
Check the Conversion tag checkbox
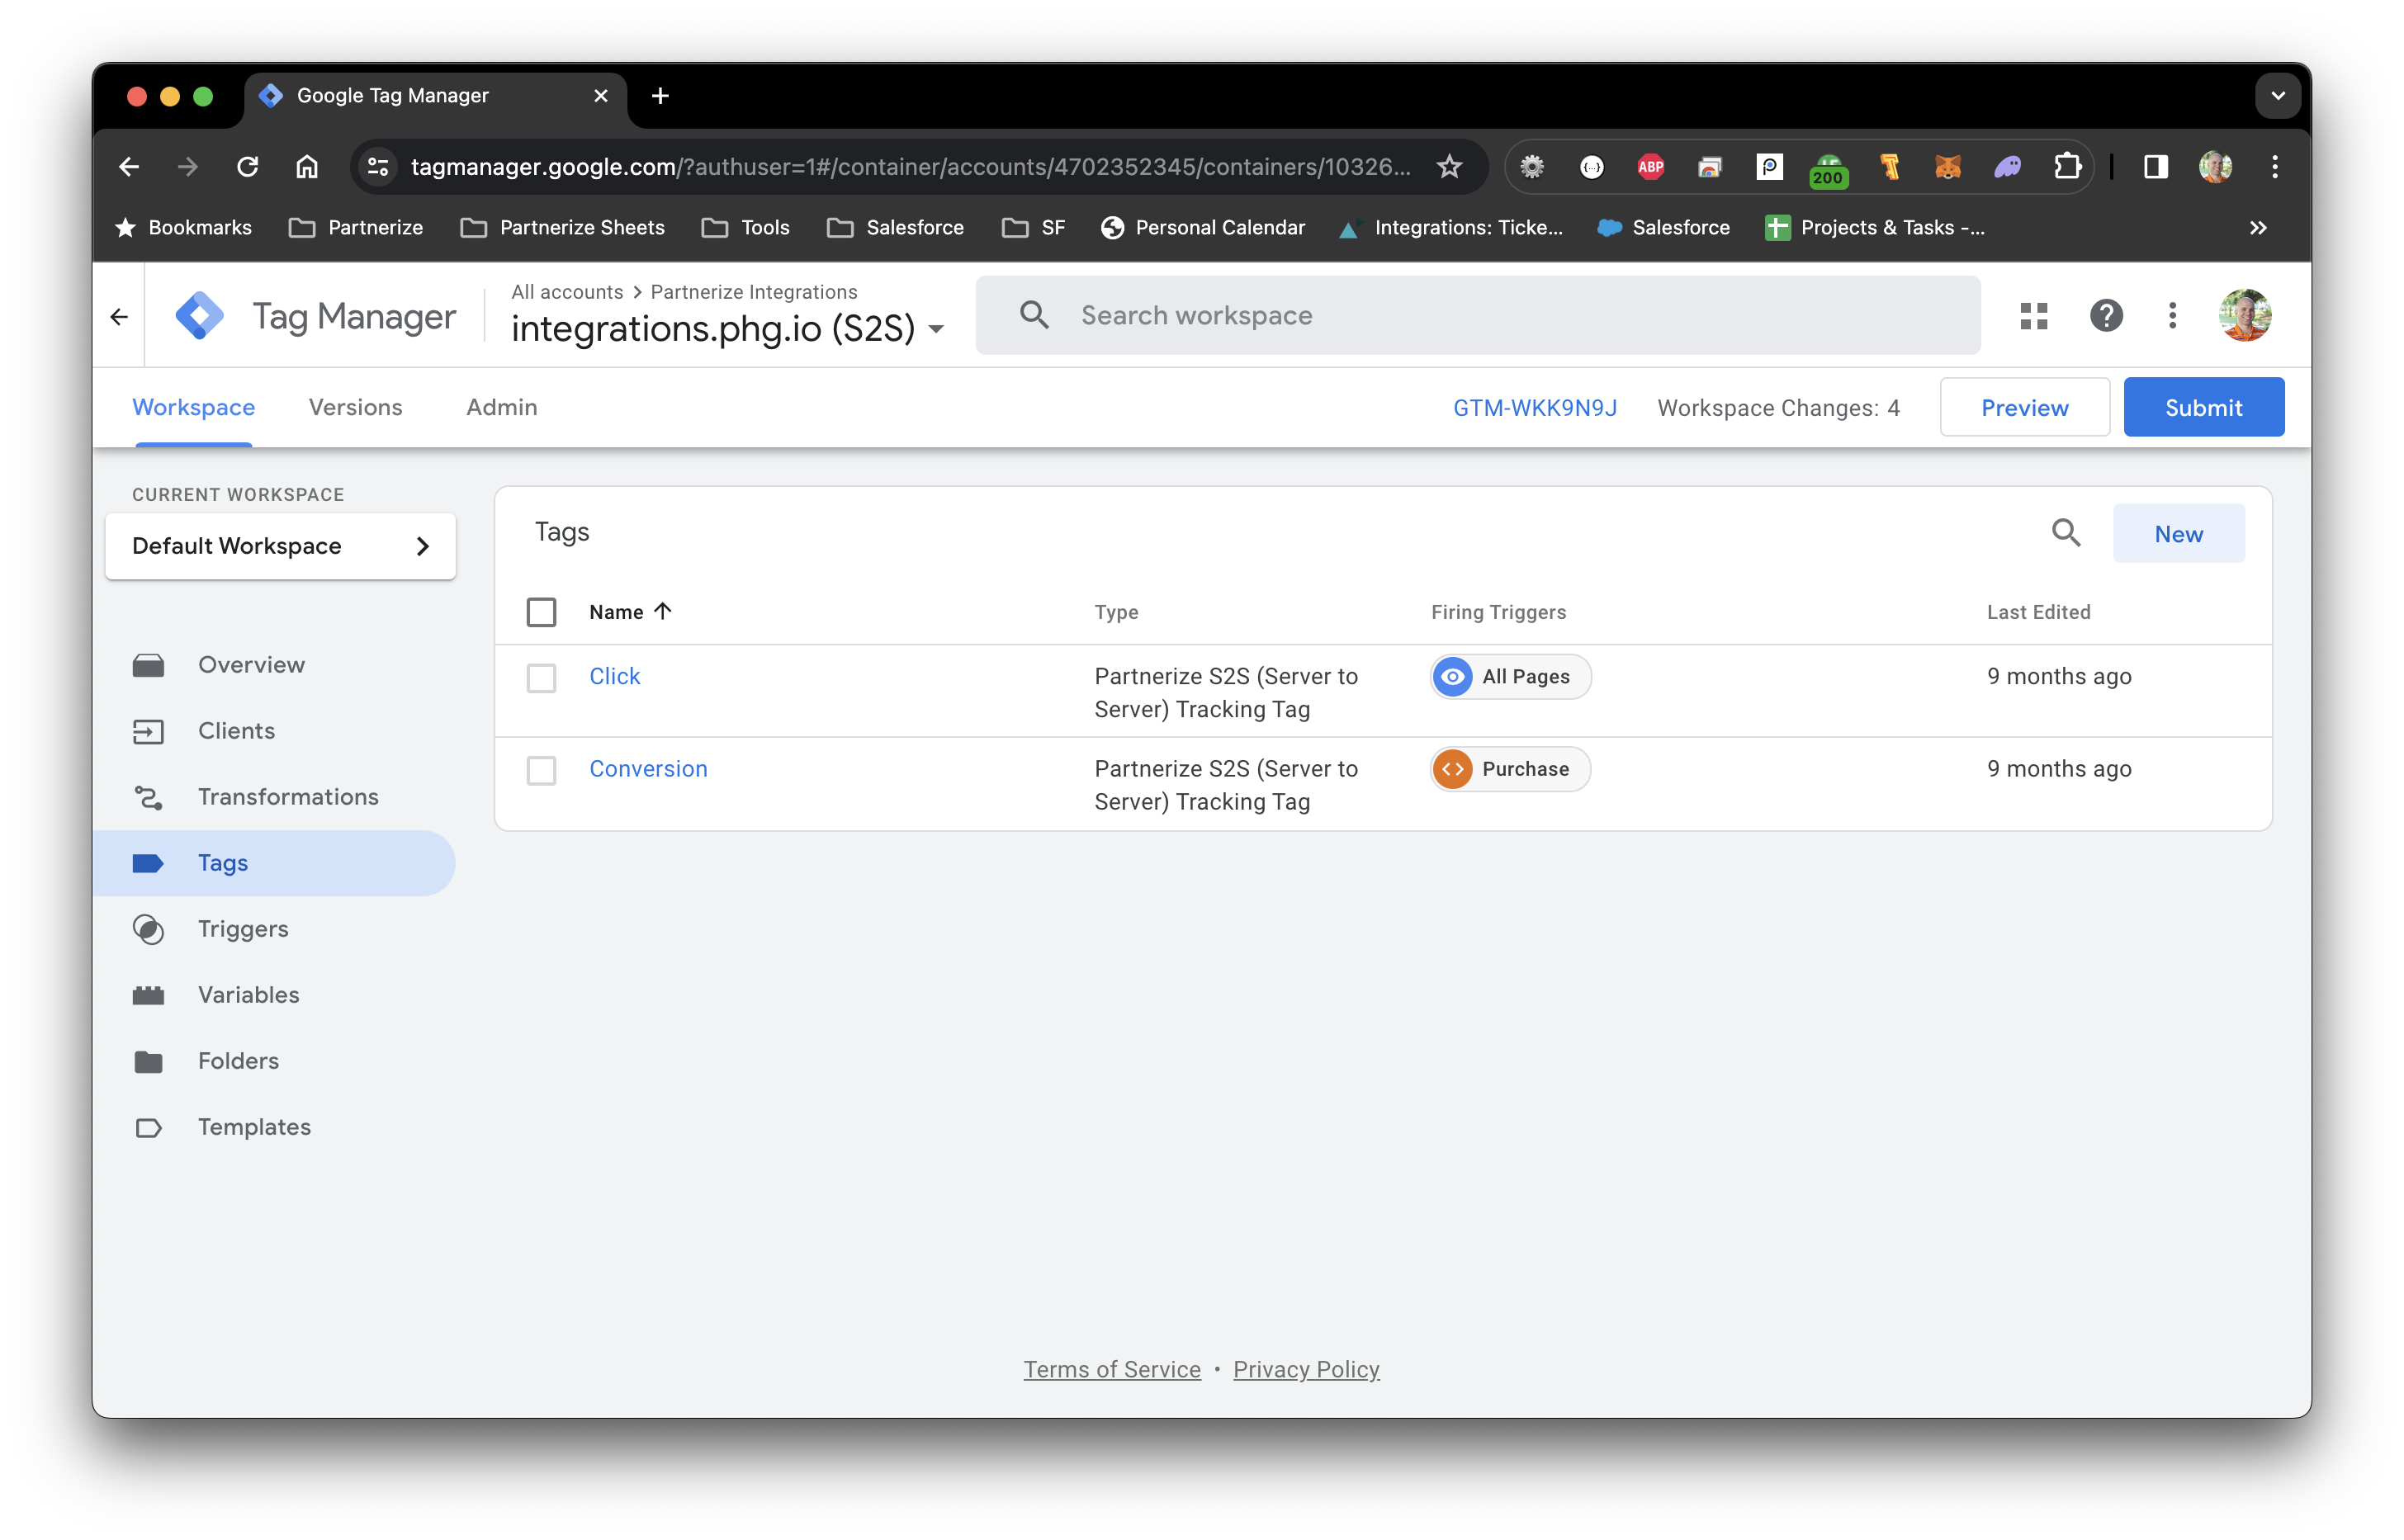[541, 770]
